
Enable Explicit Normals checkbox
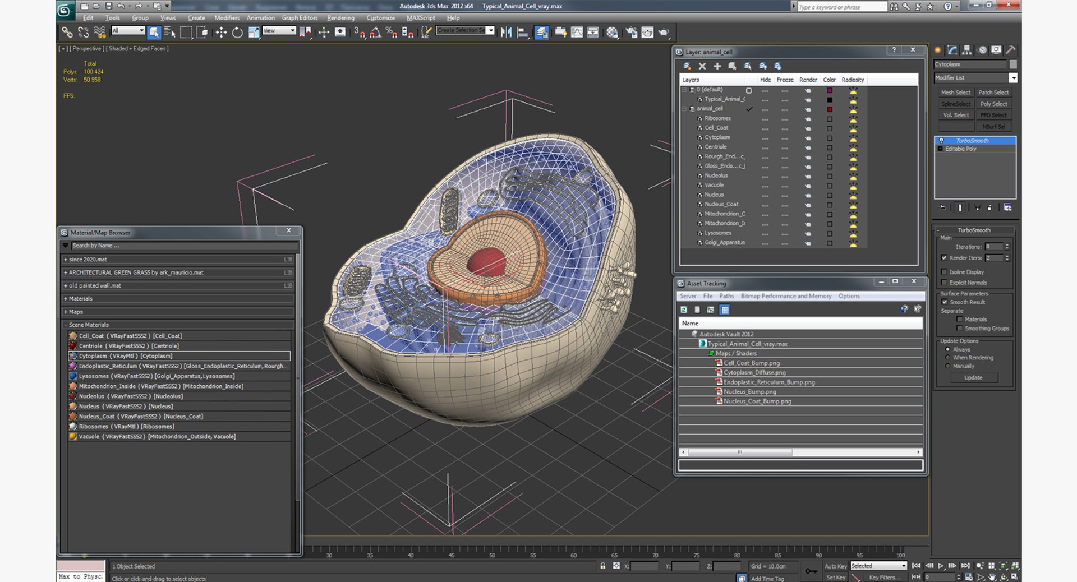(x=945, y=283)
